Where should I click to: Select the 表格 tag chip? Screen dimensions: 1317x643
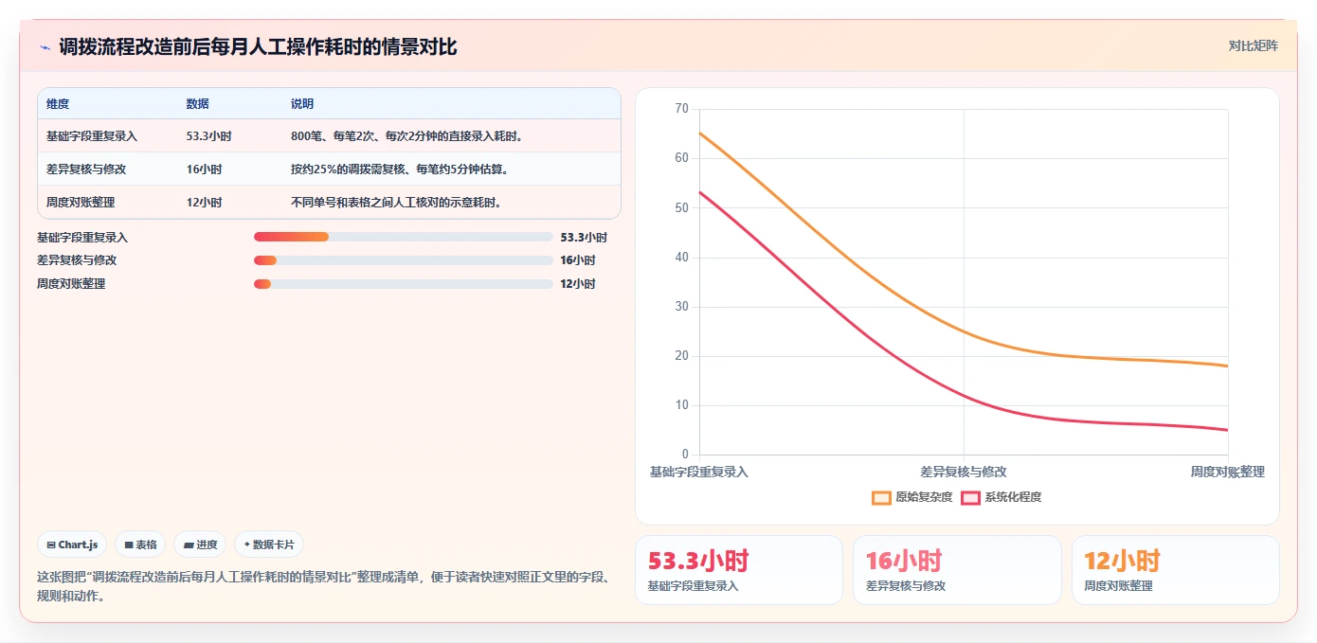(140, 545)
